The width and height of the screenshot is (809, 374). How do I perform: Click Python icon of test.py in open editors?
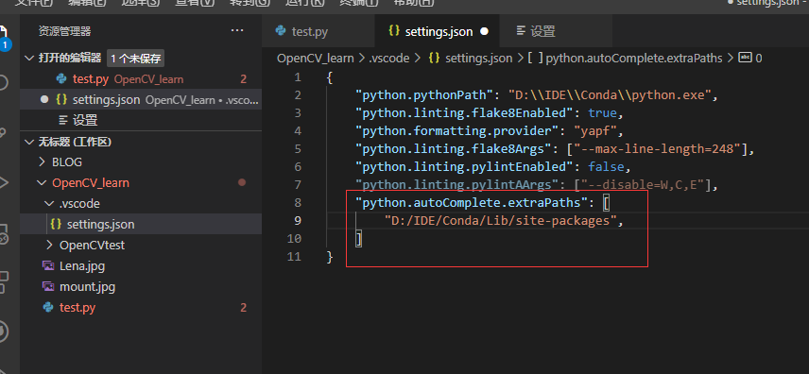[61, 79]
